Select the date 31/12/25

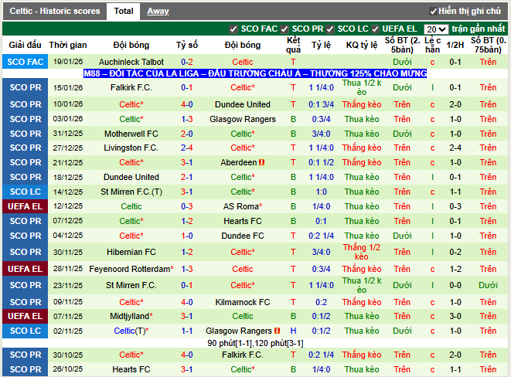point(68,134)
